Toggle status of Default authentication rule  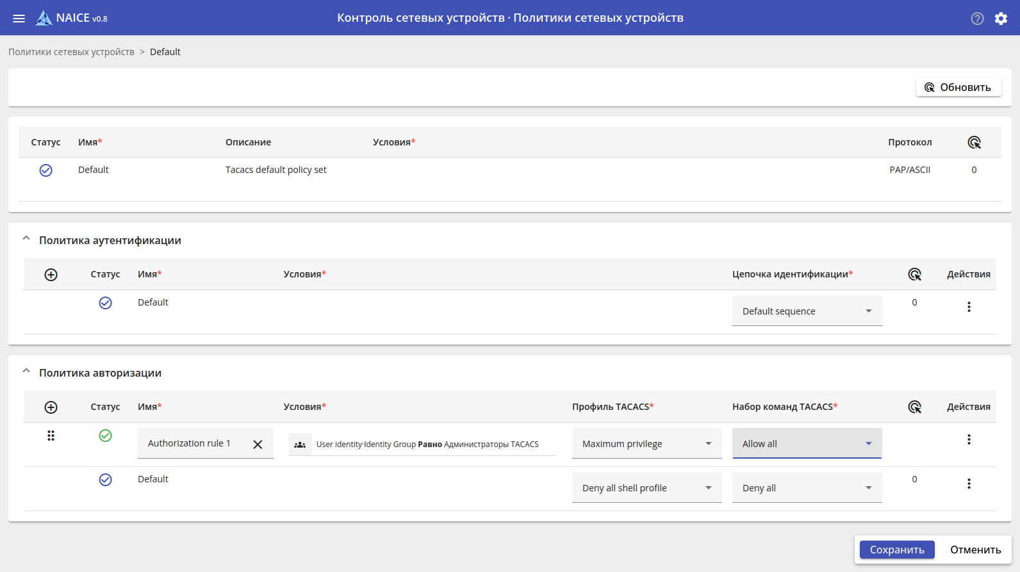106,303
